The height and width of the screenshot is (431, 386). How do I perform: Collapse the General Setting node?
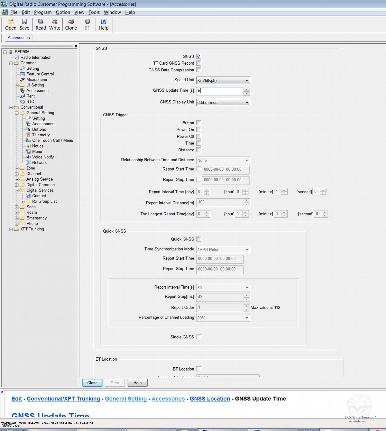pyautogui.click(x=17, y=113)
